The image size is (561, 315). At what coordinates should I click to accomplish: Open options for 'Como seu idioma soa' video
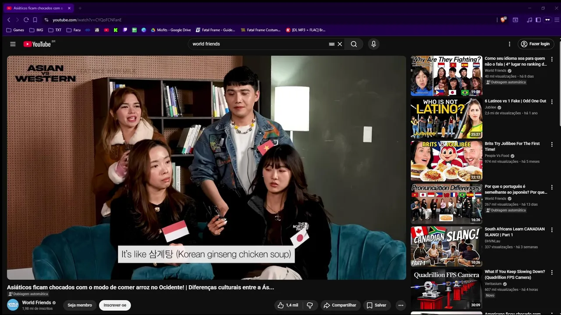552,59
